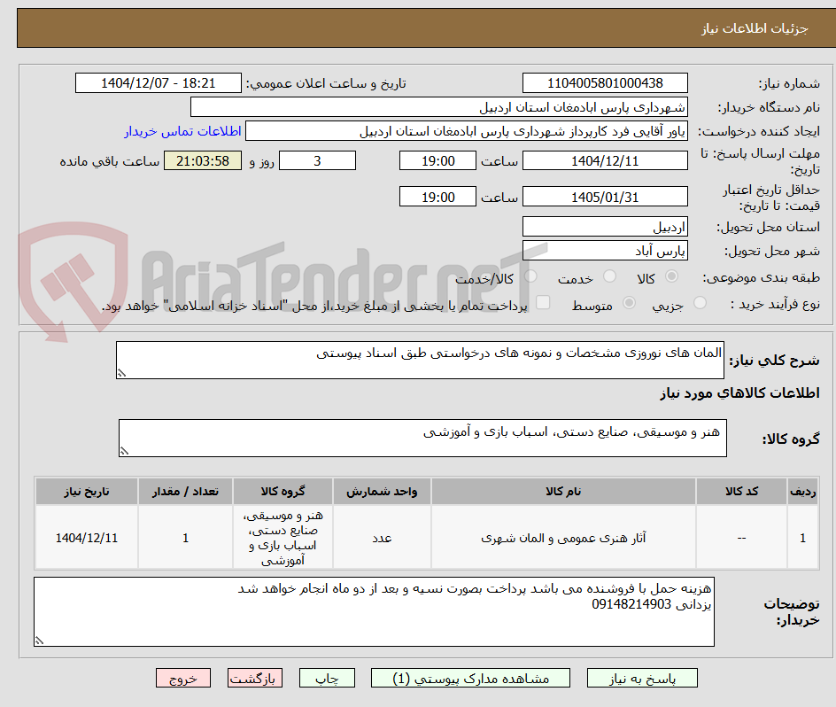Image resolution: width=836 pixels, height=707 pixels.
Task: Click the جزئیات اطلاعات نیاز header title
Action: 755,28
